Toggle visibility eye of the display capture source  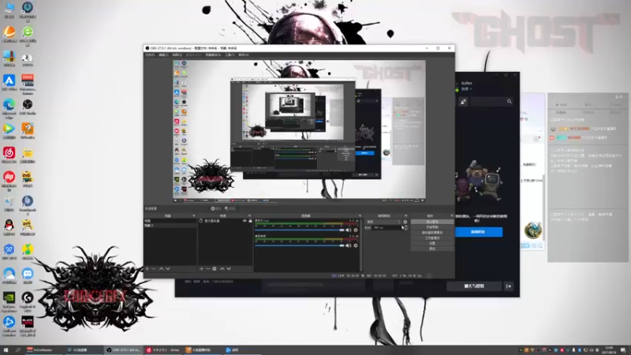pyautogui.click(x=245, y=221)
